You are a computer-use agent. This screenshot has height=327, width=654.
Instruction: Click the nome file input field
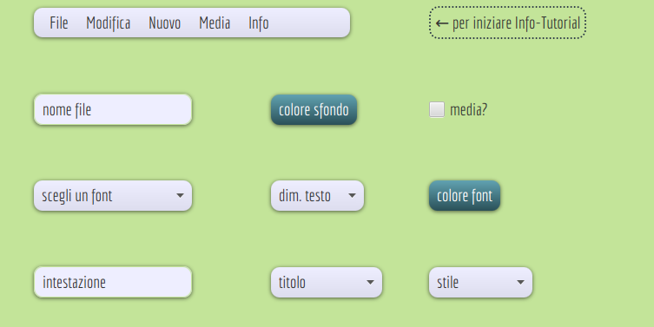pyautogui.click(x=113, y=109)
